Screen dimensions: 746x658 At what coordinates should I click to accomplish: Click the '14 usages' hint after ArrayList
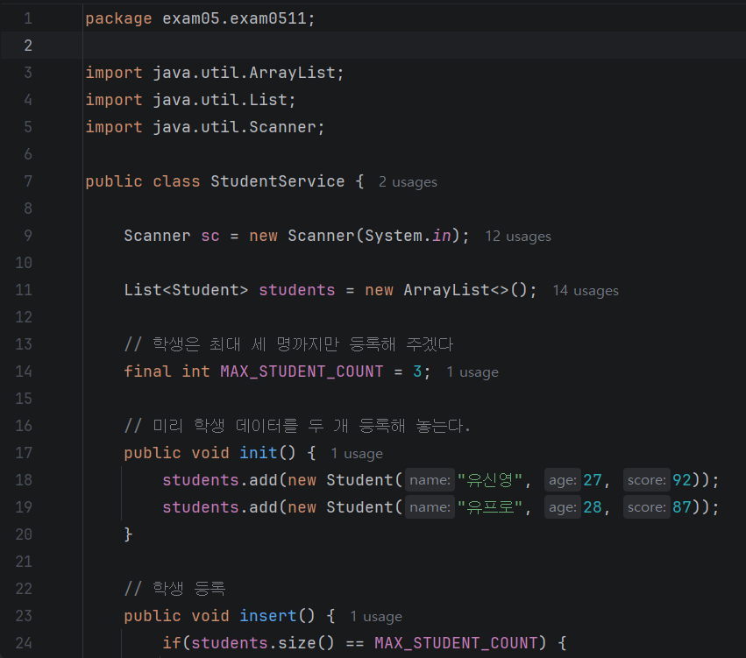click(x=586, y=291)
